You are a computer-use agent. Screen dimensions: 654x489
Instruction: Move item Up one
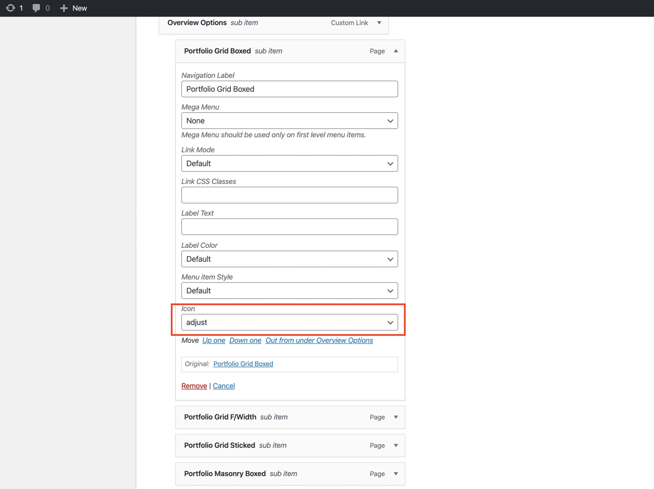coord(214,340)
